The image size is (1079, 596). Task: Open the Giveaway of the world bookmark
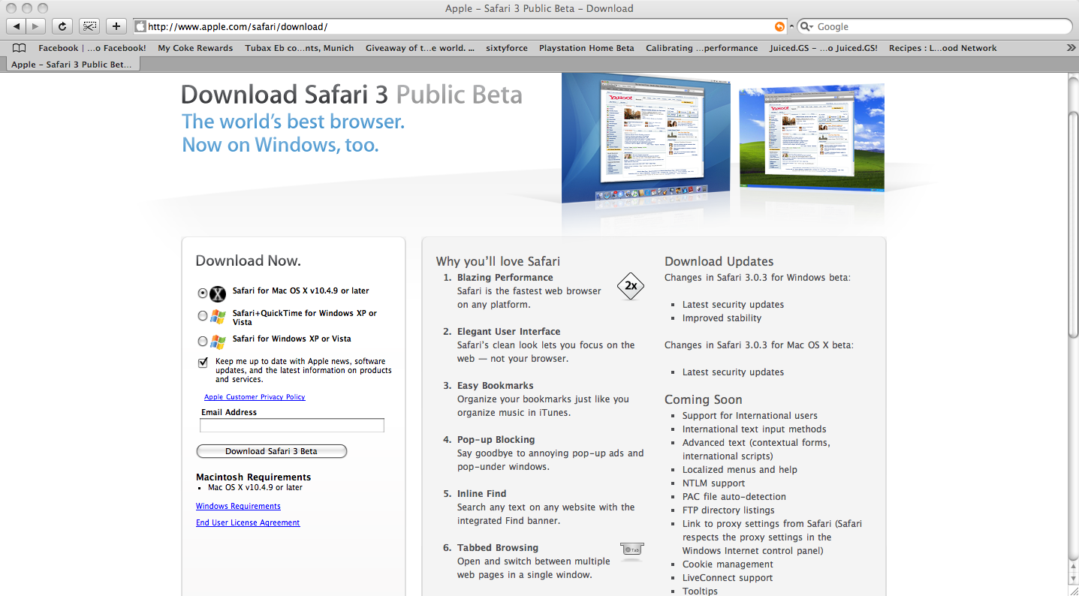coord(420,48)
